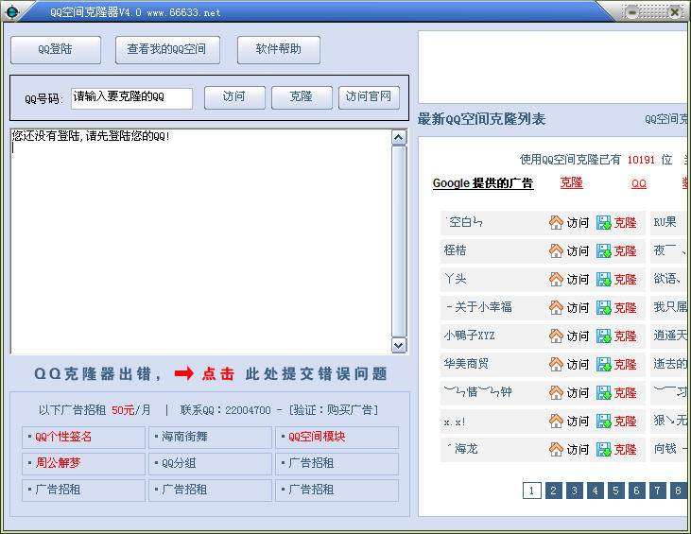Screen dimensions: 691x534
Task: Click 最新QQ空间克隆列表 heading
Action: point(482,119)
